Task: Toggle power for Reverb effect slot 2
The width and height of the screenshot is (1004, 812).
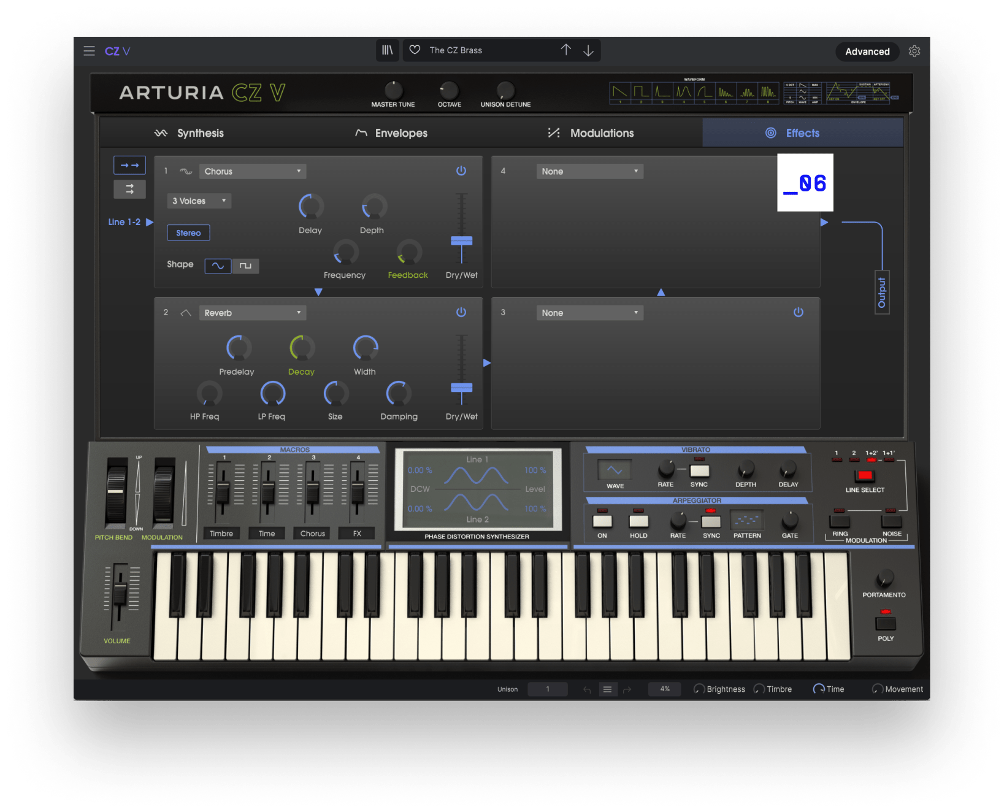Action: pyautogui.click(x=461, y=312)
